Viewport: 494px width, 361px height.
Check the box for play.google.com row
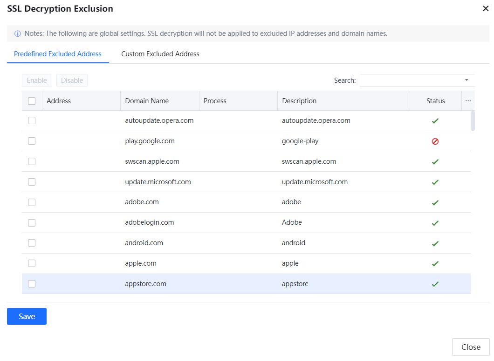[32, 141]
